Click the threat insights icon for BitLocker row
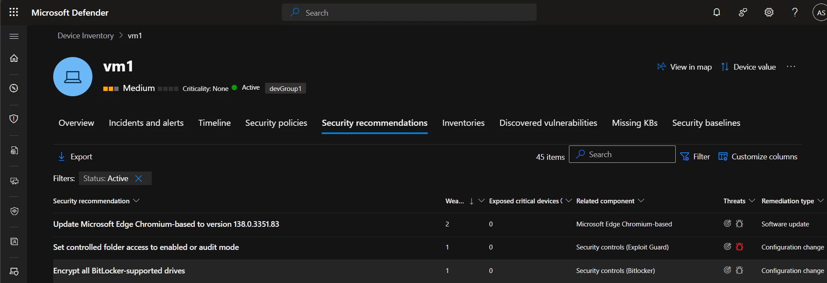 (x=727, y=270)
